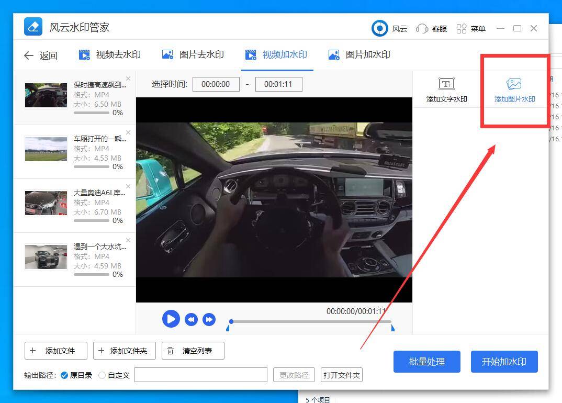Viewport: 562px width, 403px height.
Task: Remove the 保时捷高速飙到 video from the list
Action: [128, 79]
